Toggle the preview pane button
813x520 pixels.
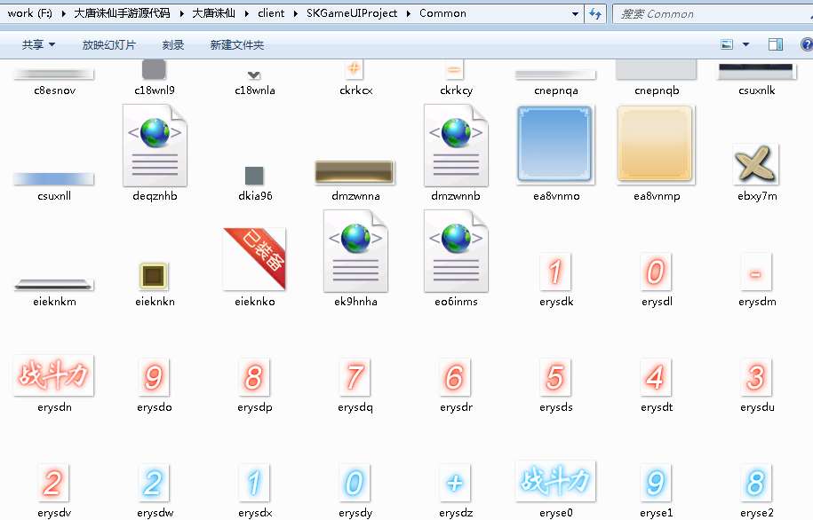pyautogui.click(x=775, y=44)
